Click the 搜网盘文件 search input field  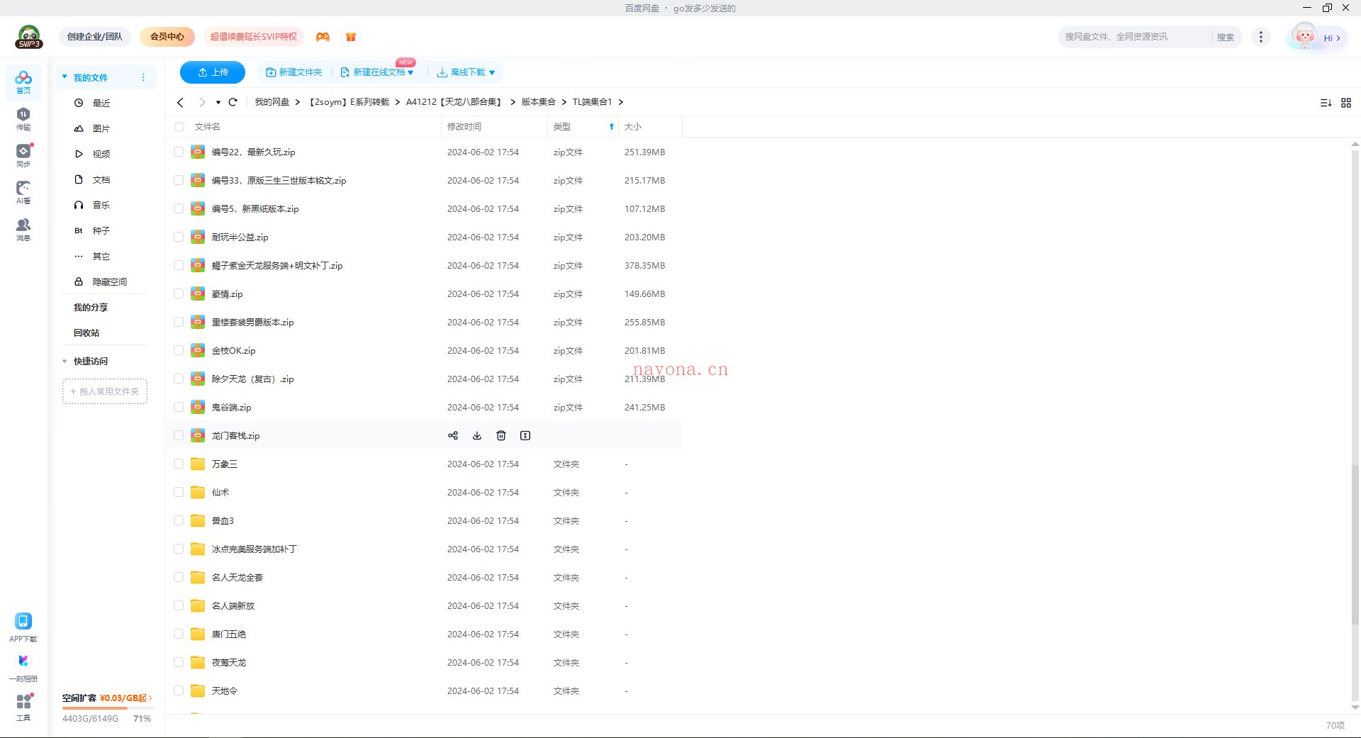[x=1137, y=37]
